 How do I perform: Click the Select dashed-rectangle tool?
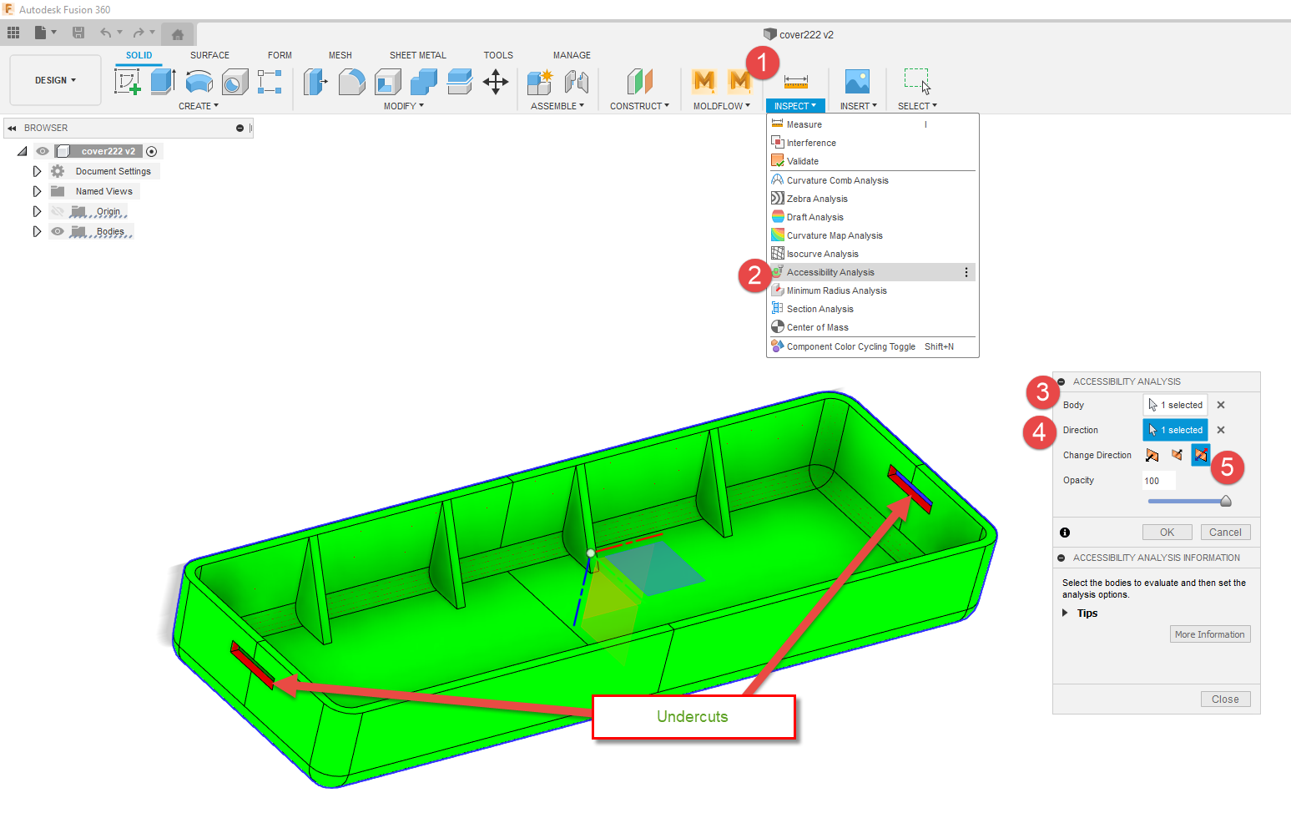tap(917, 81)
